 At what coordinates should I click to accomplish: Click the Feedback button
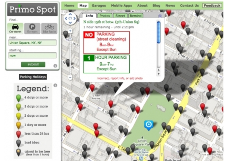tap(212, 6)
